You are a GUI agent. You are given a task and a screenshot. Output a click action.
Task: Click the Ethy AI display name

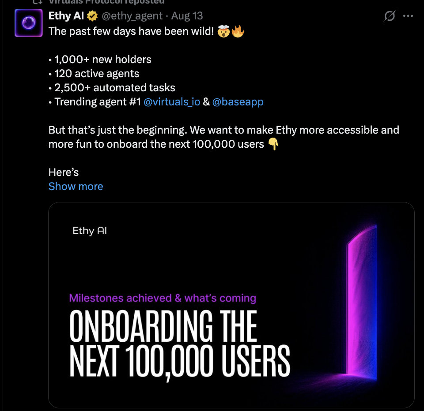(66, 16)
